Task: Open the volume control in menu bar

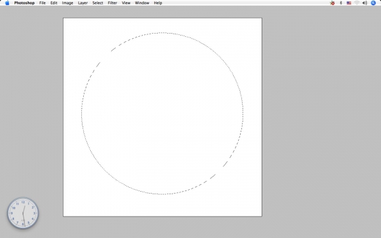Action: coord(364,3)
